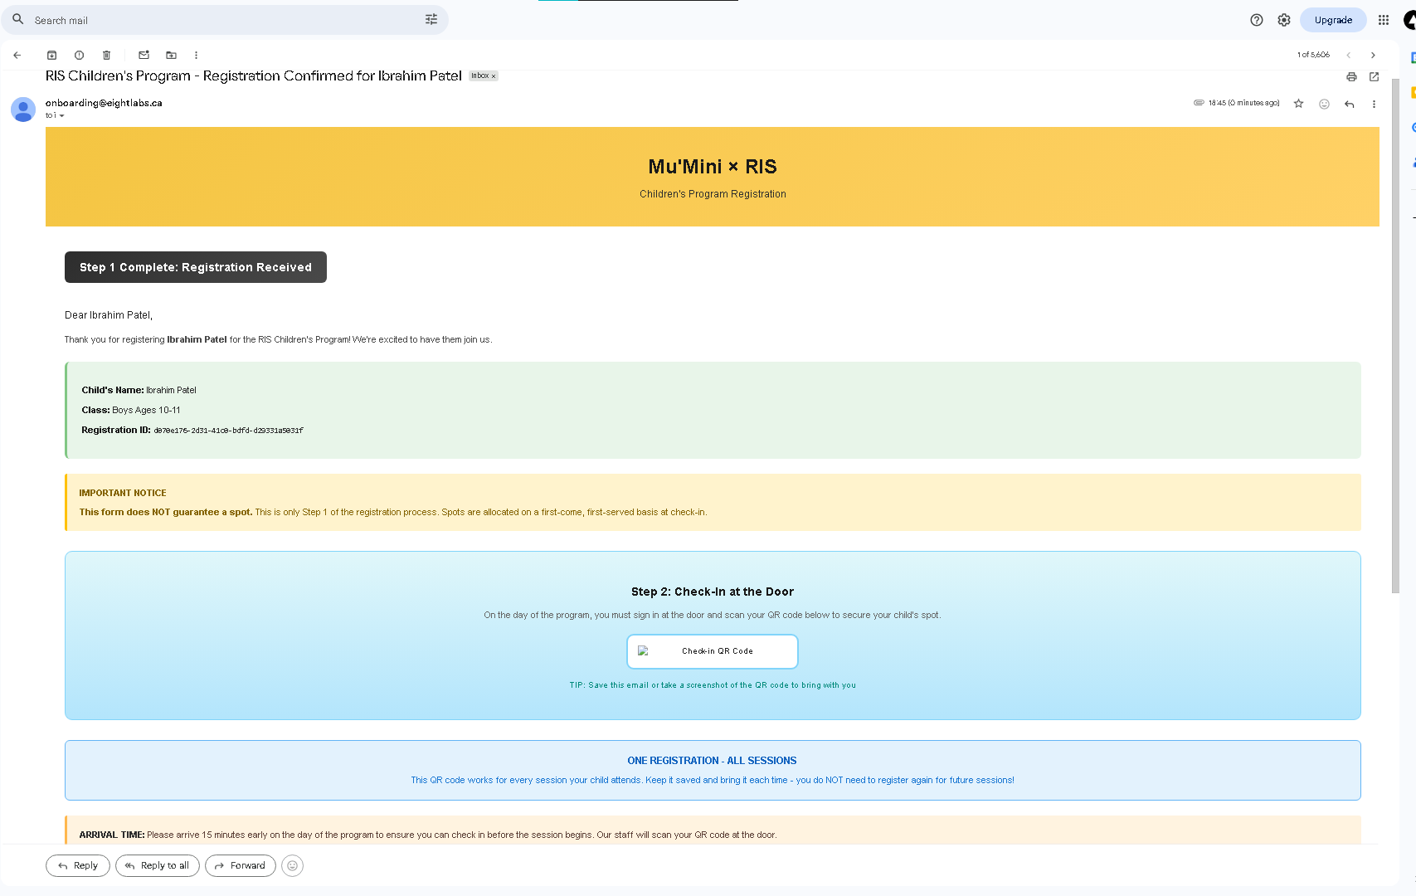Viewport: 1416px width, 896px height.
Task: Star the registration email
Action: [1298, 104]
